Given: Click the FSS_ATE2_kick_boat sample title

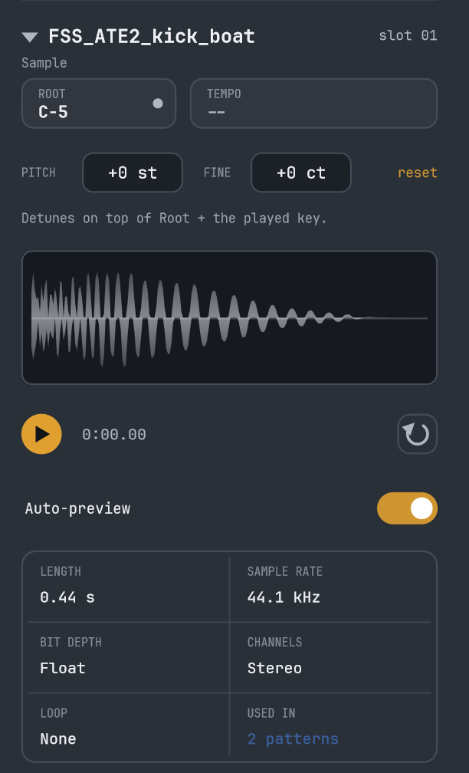Looking at the screenshot, I should (152, 37).
